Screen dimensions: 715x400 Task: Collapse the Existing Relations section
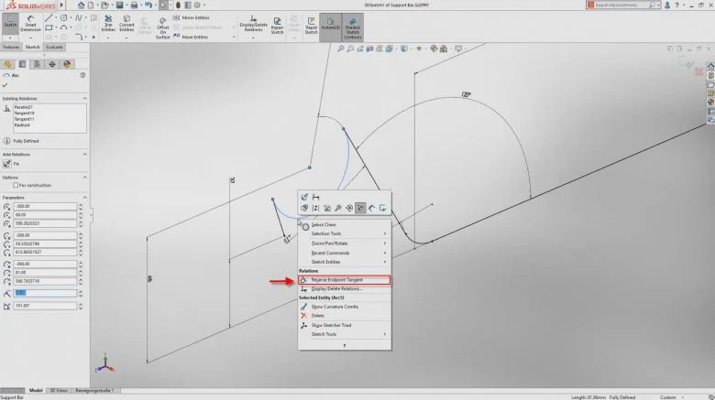coord(84,99)
